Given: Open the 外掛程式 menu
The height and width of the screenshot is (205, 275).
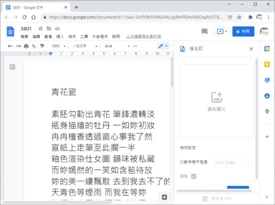Looking at the screenshot, I should (x=100, y=37).
